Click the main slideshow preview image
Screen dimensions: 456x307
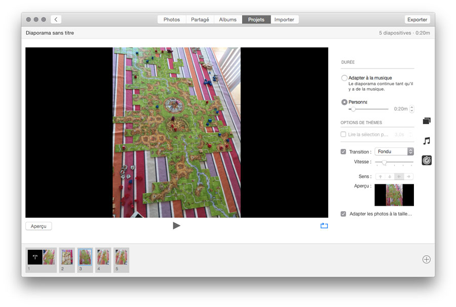(x=177, y=133)
